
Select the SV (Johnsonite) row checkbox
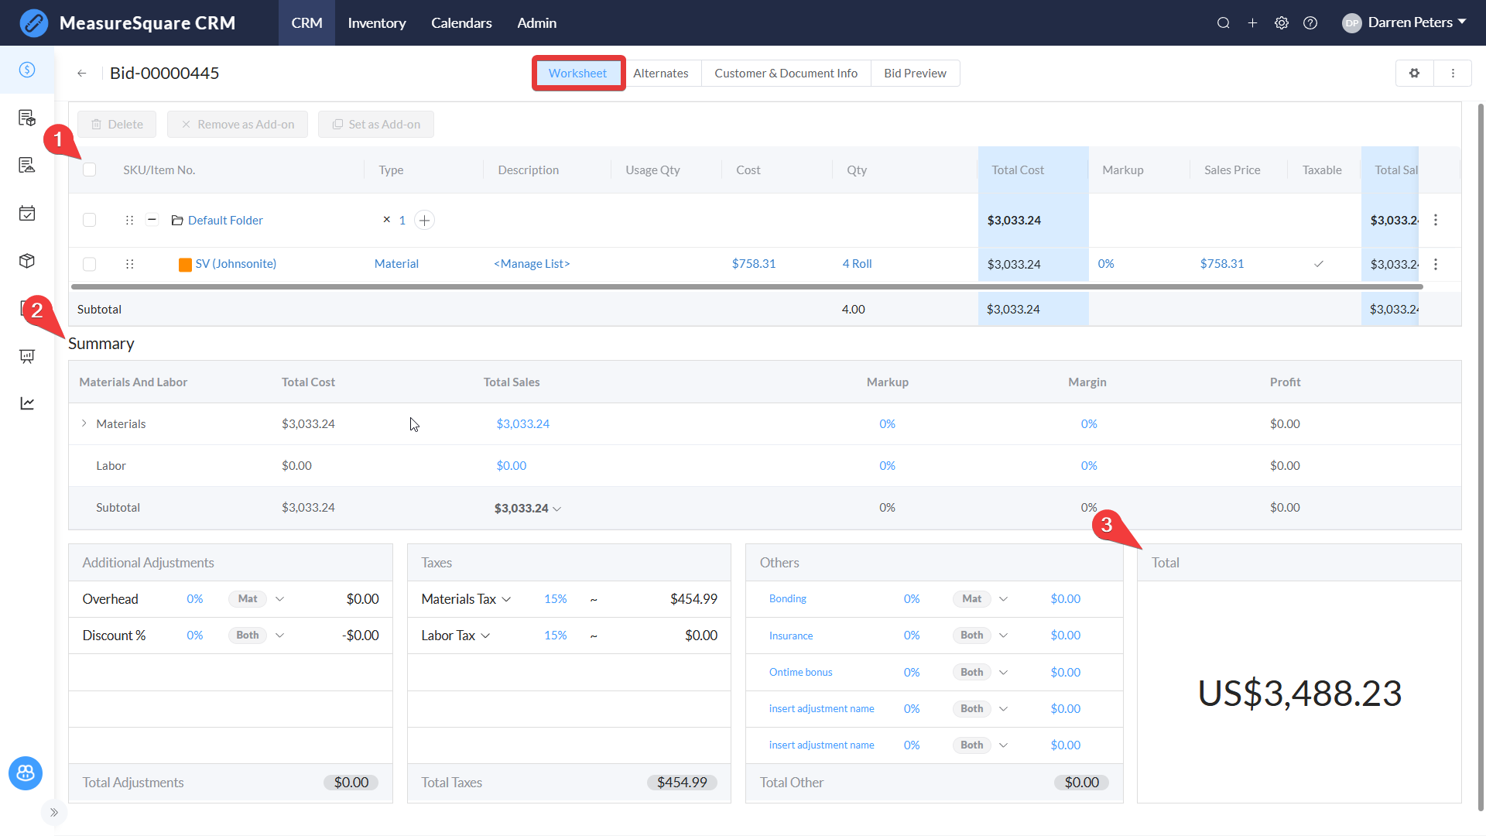coord(90,264)
